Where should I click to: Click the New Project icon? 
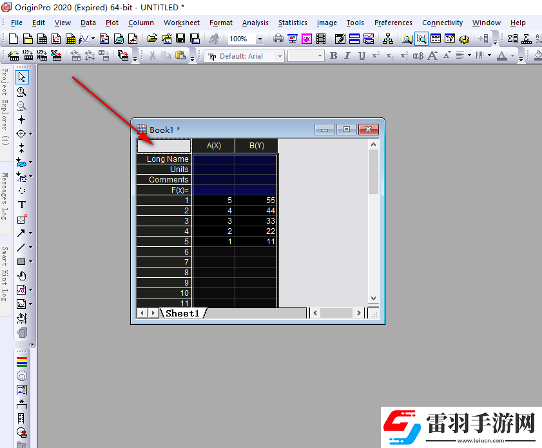(x=13, y=39)
